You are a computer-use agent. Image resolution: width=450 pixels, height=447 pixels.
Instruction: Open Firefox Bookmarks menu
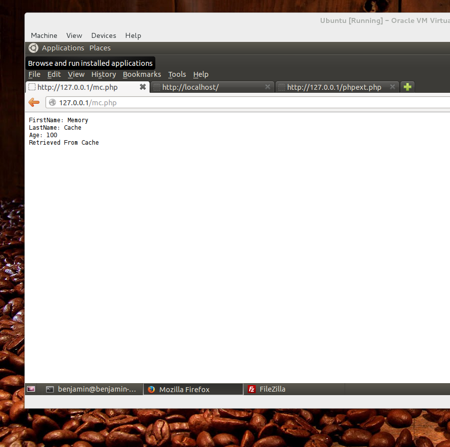tap(142, 74)
